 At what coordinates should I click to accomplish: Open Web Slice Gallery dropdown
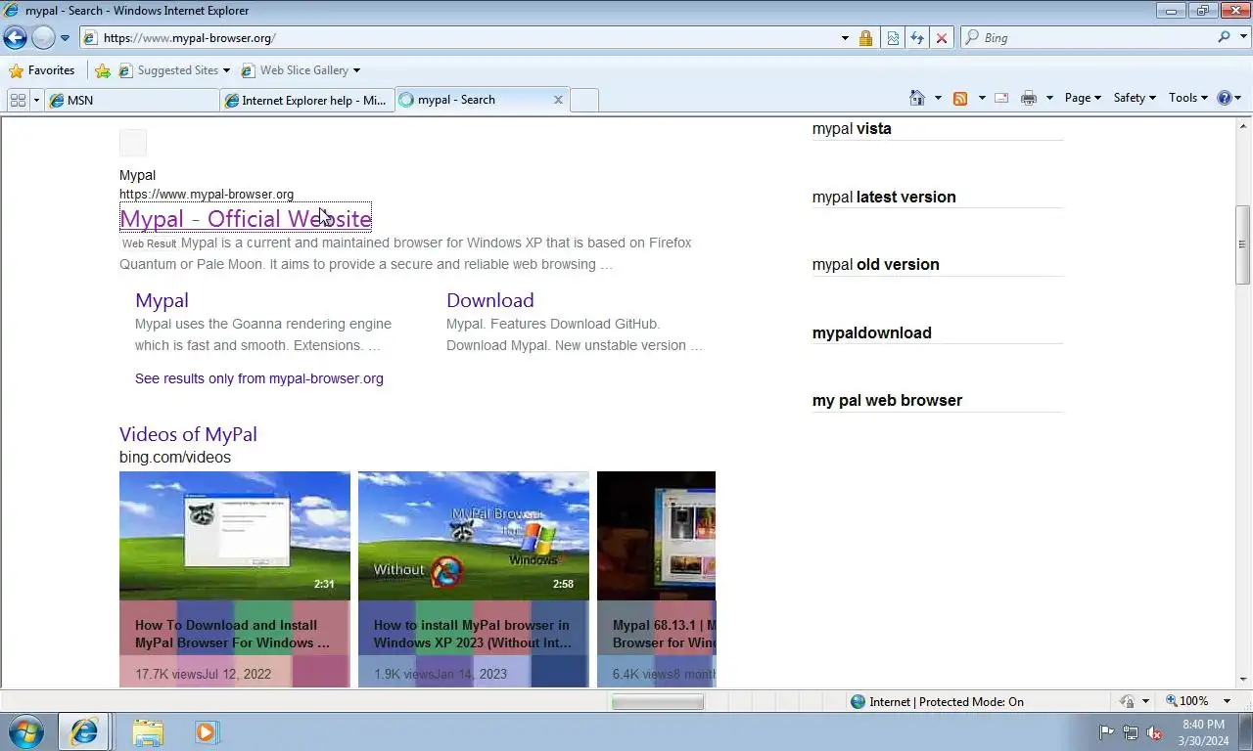click(301, 70)
